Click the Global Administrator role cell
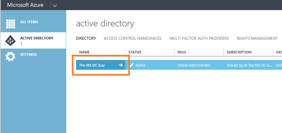282x133 pixels. click(x=194, y=65)
